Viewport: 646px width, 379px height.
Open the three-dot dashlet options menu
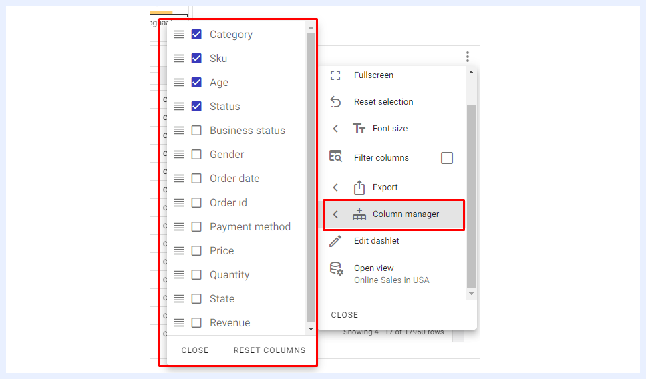tap(467, 56)
